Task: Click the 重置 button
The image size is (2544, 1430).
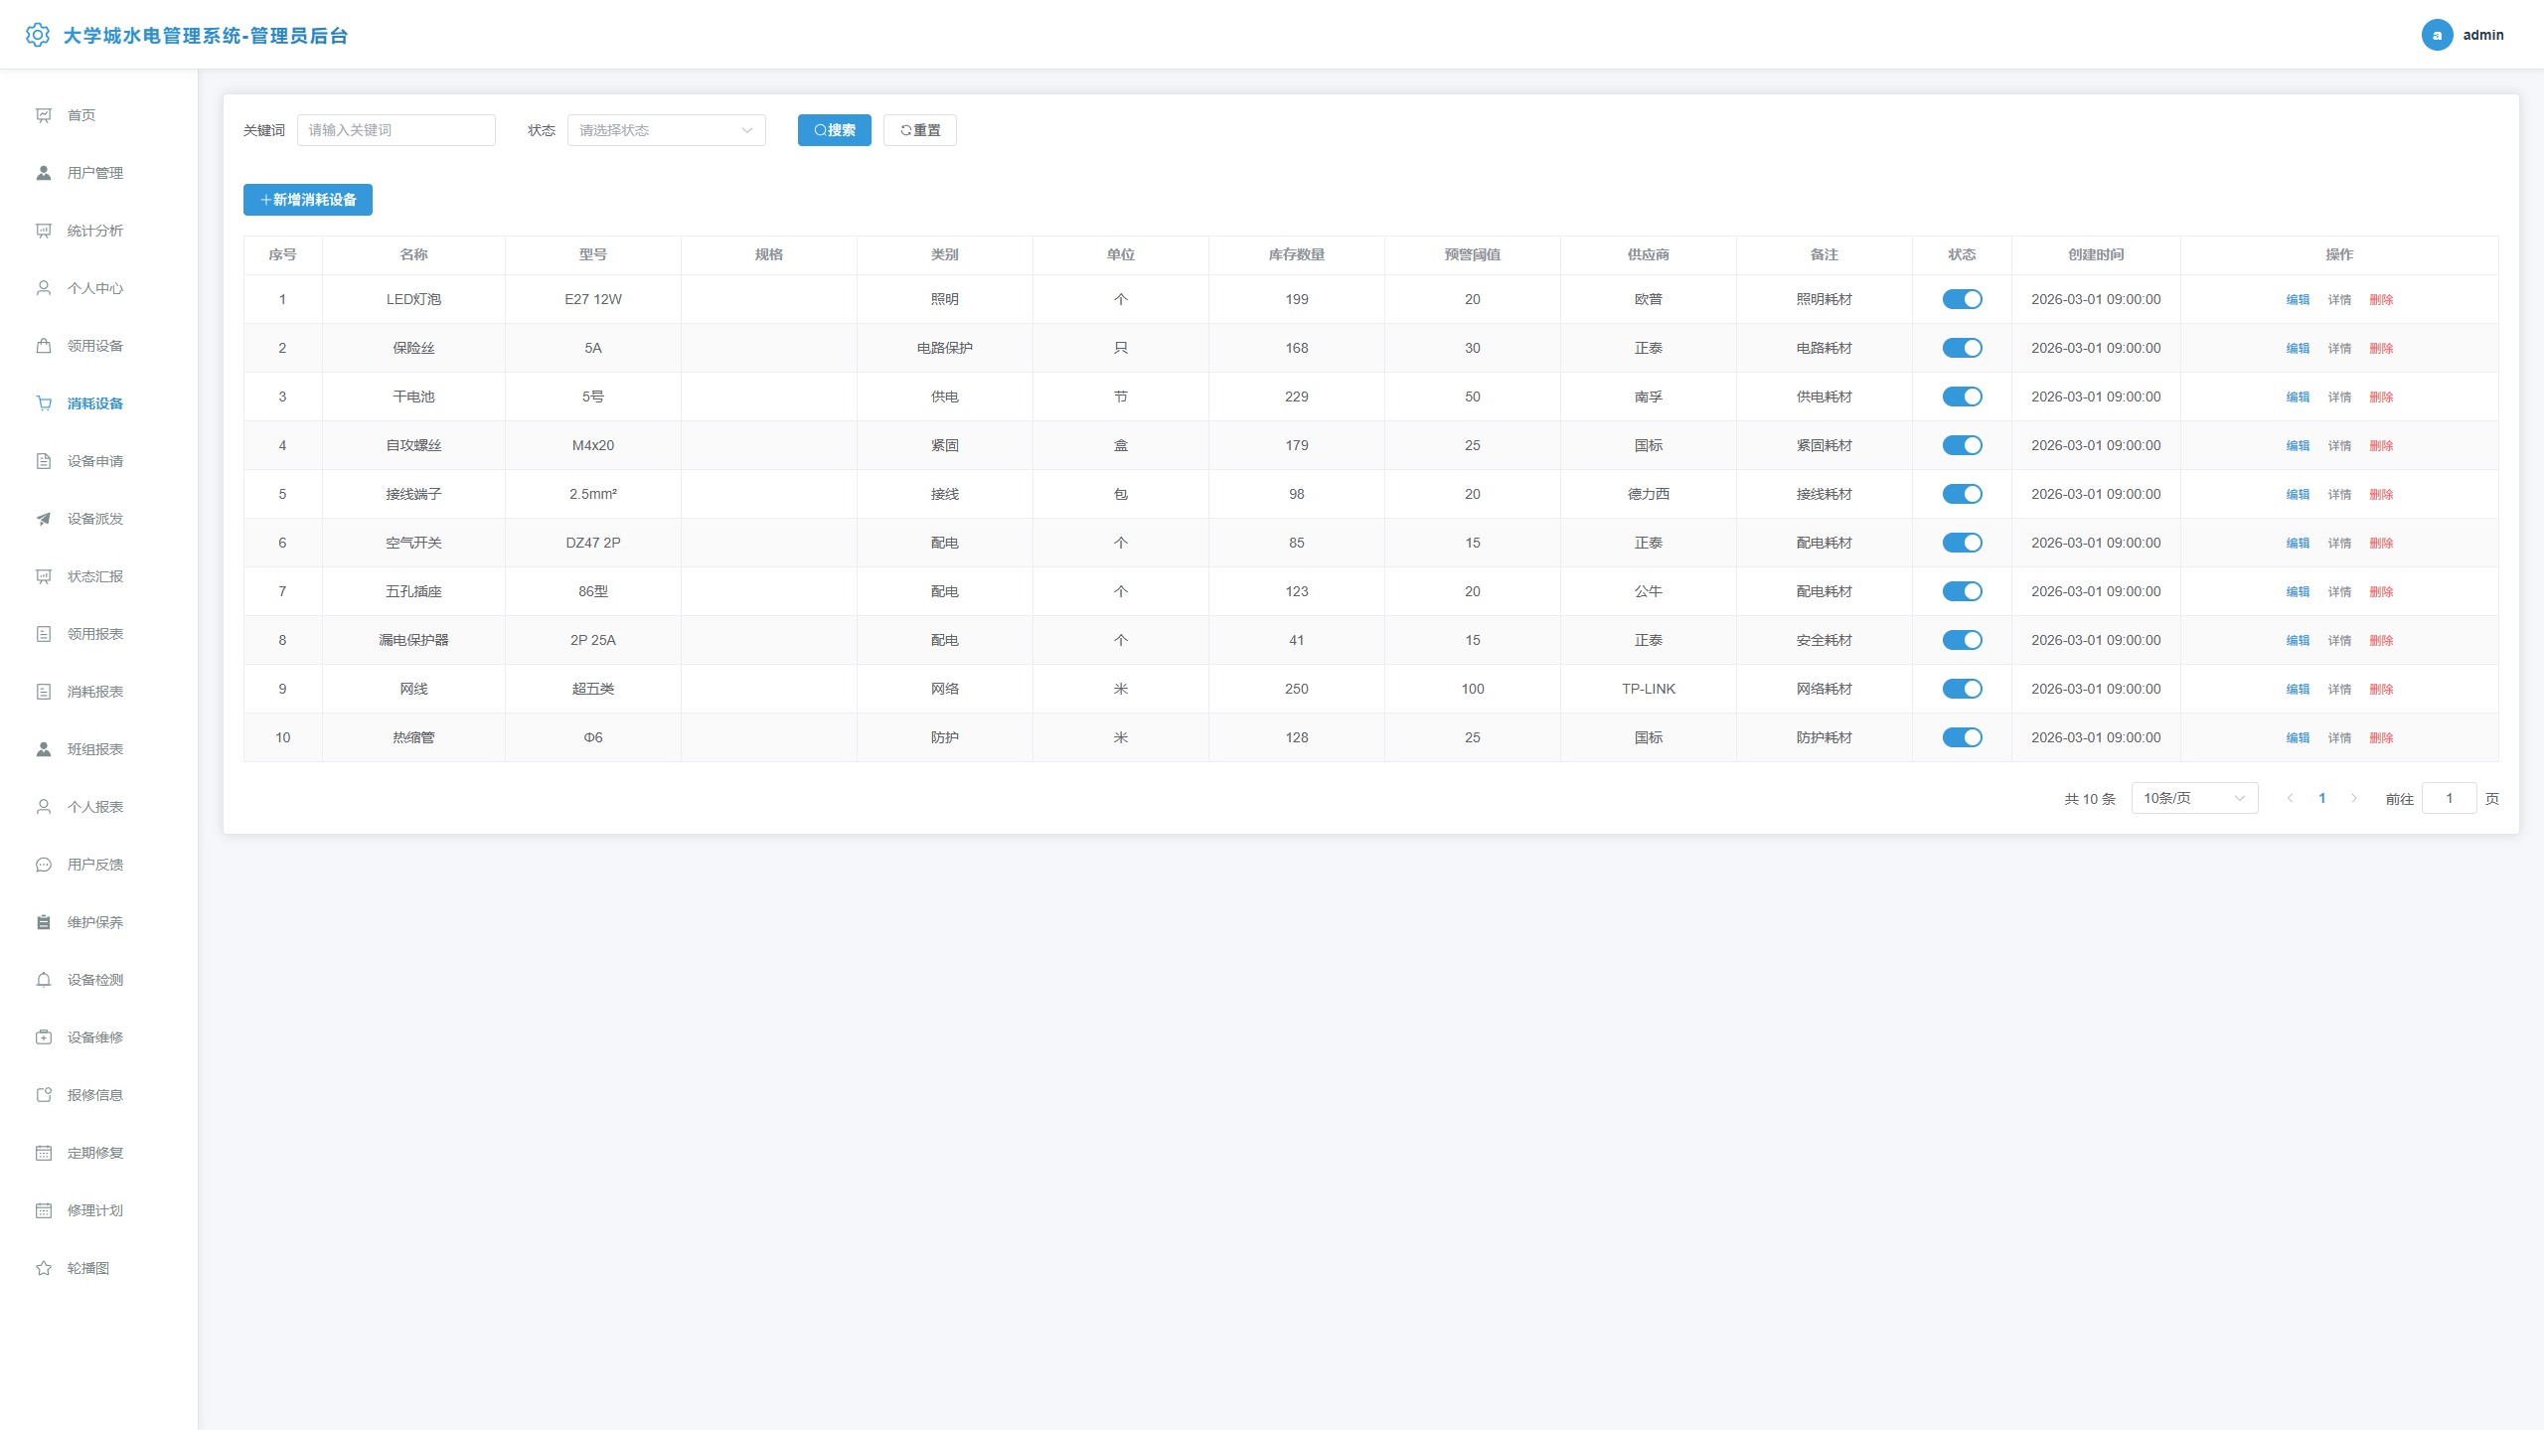Action: point(919,130)
